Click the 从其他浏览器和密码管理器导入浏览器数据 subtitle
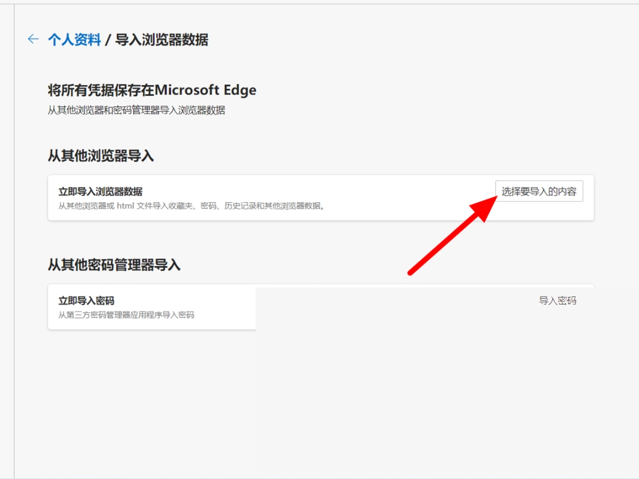Viewport: 639px width, 479px height. 137,111
